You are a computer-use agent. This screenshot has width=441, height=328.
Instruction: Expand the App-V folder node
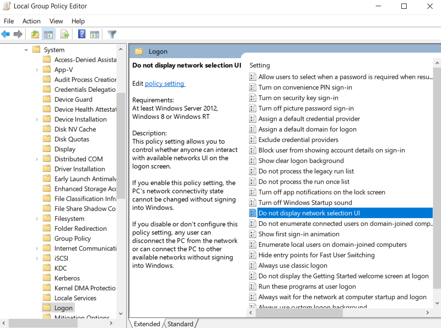pos(37,70)
